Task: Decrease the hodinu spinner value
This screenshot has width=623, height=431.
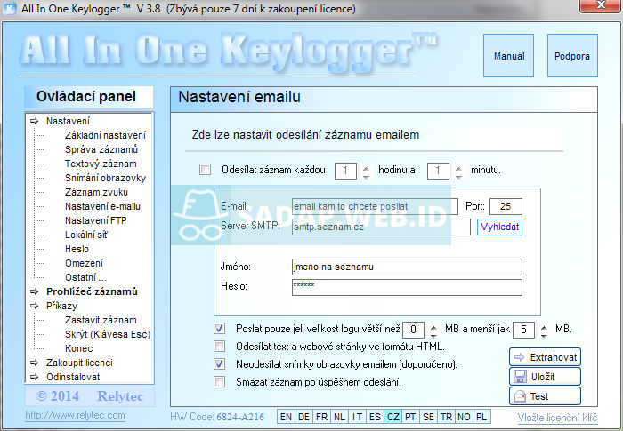Action: (x=366, y=175)
